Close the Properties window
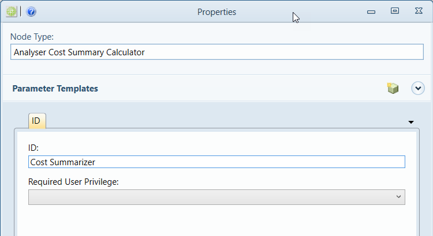 point(419,11)
